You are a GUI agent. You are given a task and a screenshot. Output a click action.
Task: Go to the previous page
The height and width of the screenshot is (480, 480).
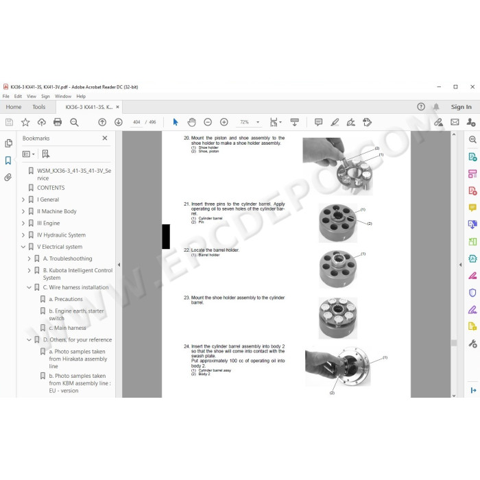tap(102, 123)
